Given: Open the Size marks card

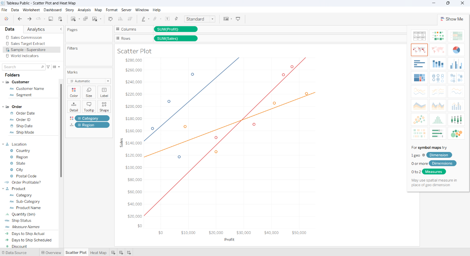Looking at the screenshot, I should coord(89,92).
